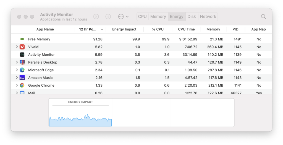Select the Disk tab
283x145 pixels.
[x=192, y=17]
